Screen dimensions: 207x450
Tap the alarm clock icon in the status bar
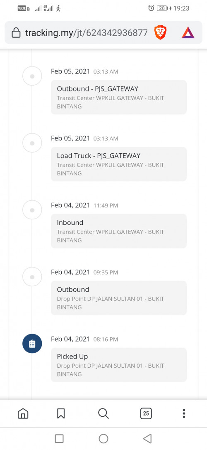click(151, 8)
